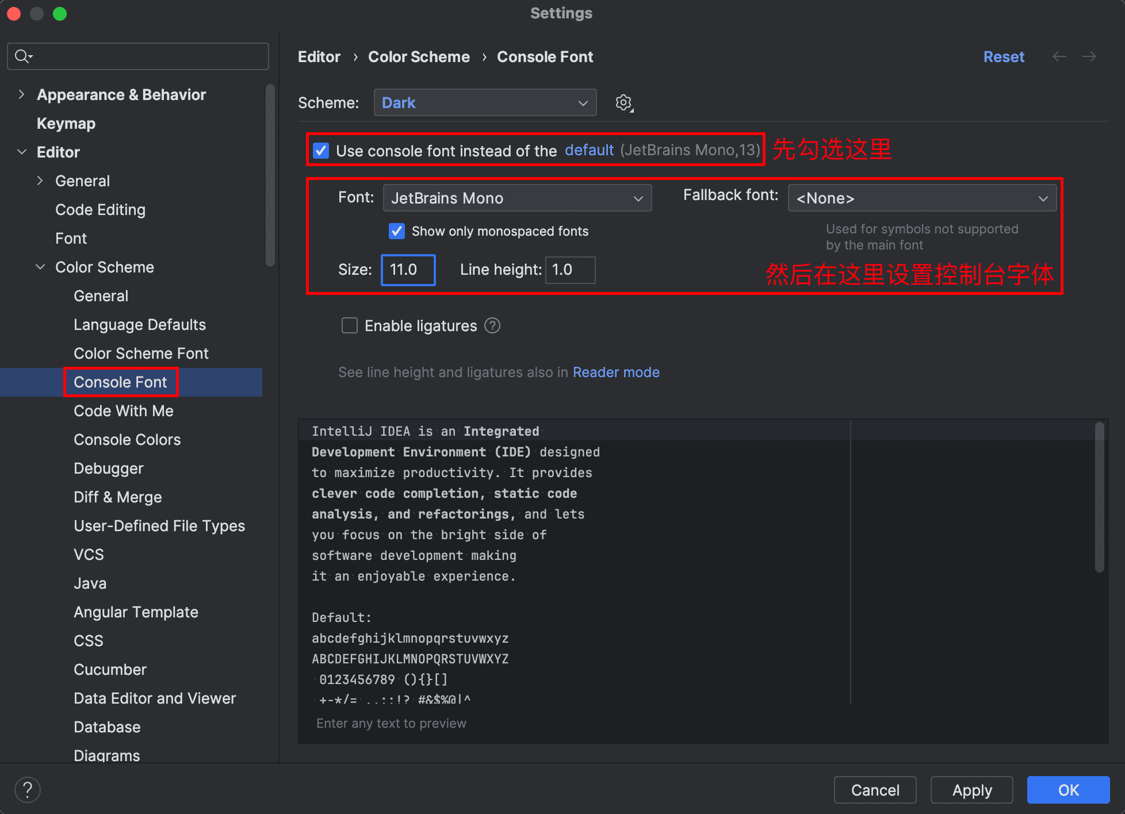Navigate forward with right arrow

1089,56
